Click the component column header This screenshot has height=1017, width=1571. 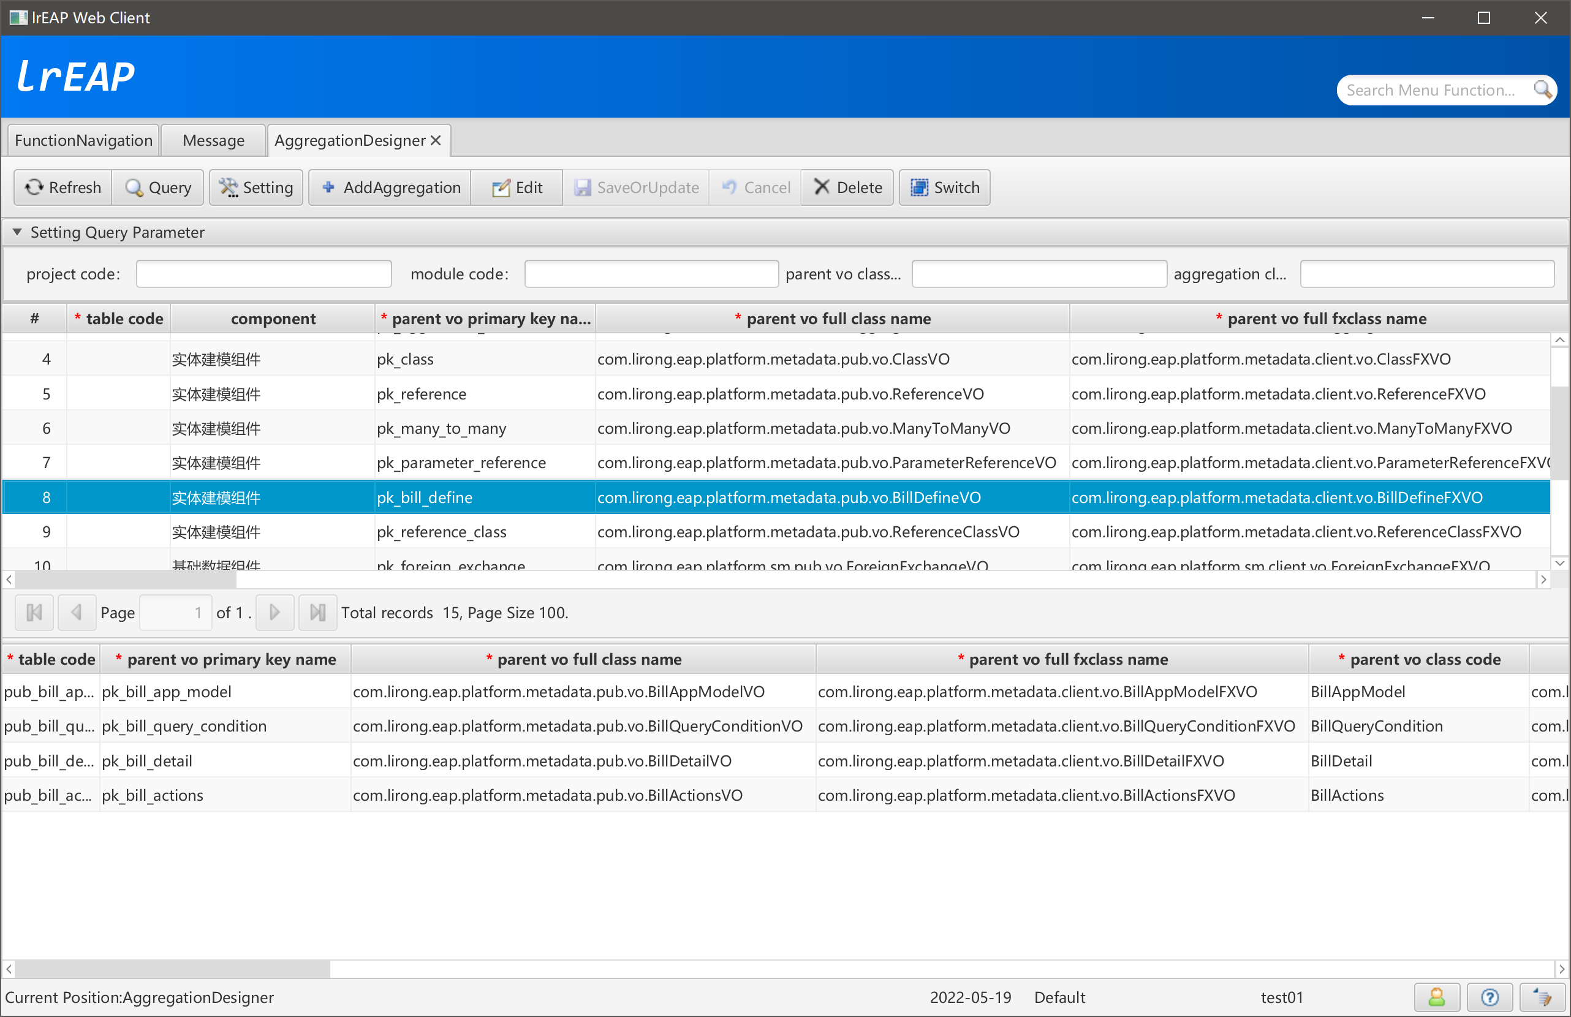(273, 319)
